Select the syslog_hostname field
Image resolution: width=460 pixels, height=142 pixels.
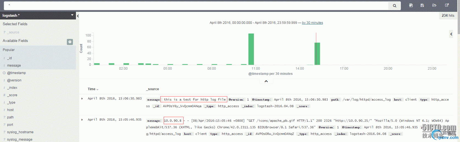coord(20,132)
